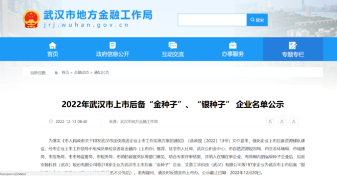
Task: Click the 搜索 search button
Action: coord(257,20)
